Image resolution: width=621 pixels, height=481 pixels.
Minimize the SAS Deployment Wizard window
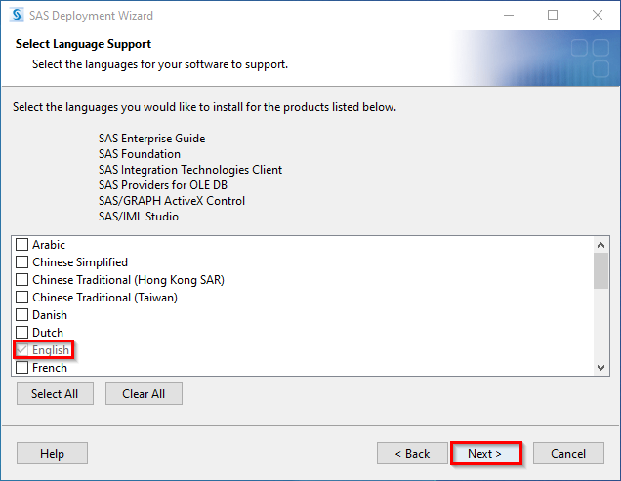tap(509, 15)
